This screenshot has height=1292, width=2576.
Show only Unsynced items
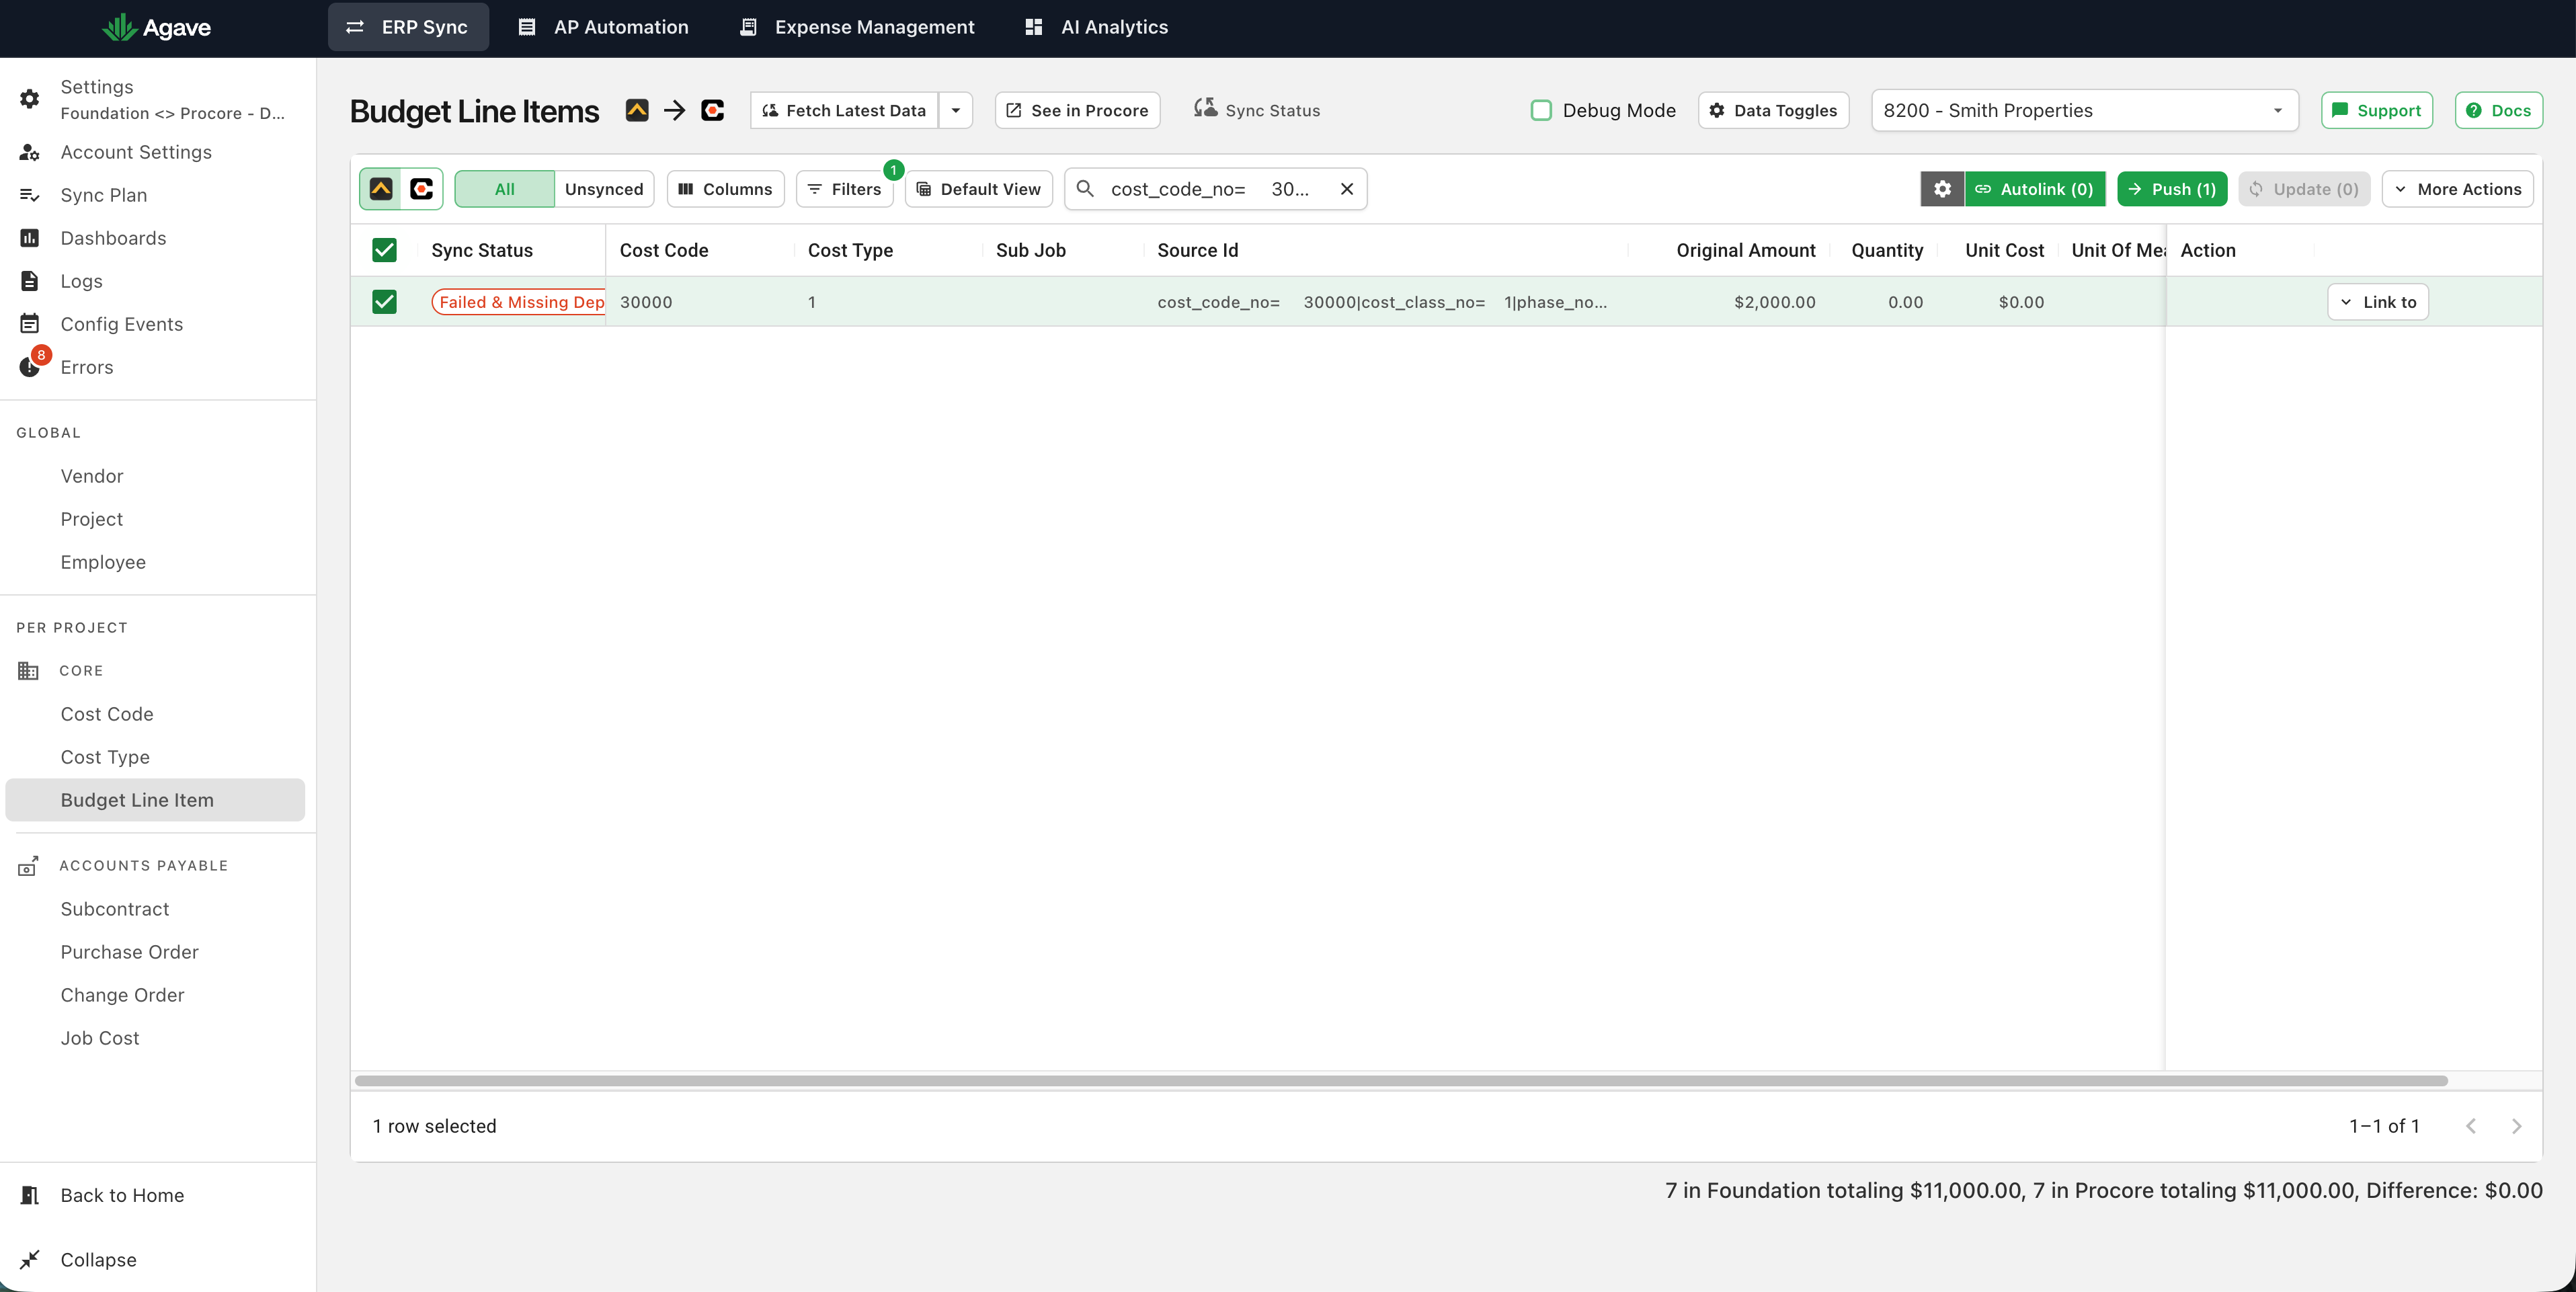point(604,189)
